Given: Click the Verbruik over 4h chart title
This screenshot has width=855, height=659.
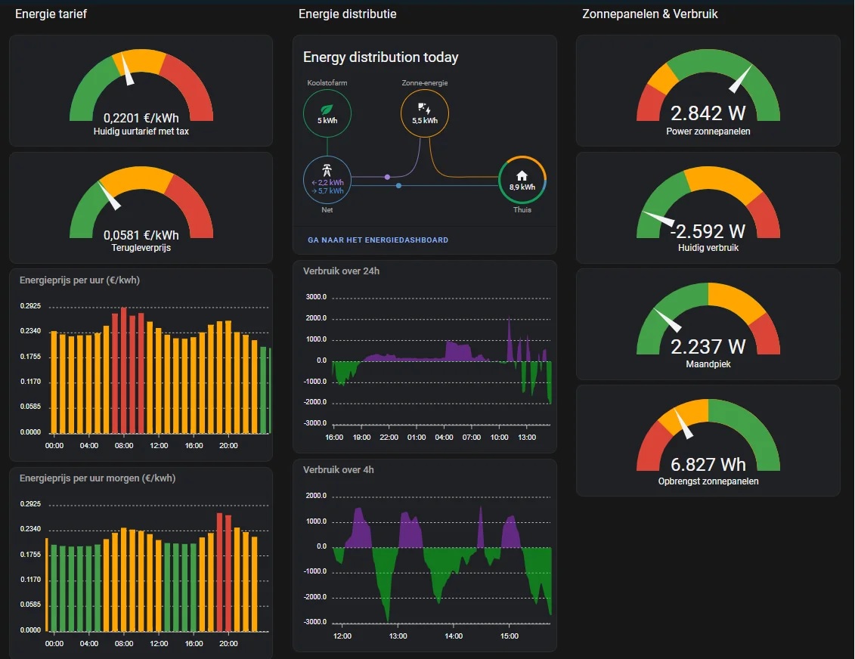Looking at the screenshot, I should [x=338, y=470].
